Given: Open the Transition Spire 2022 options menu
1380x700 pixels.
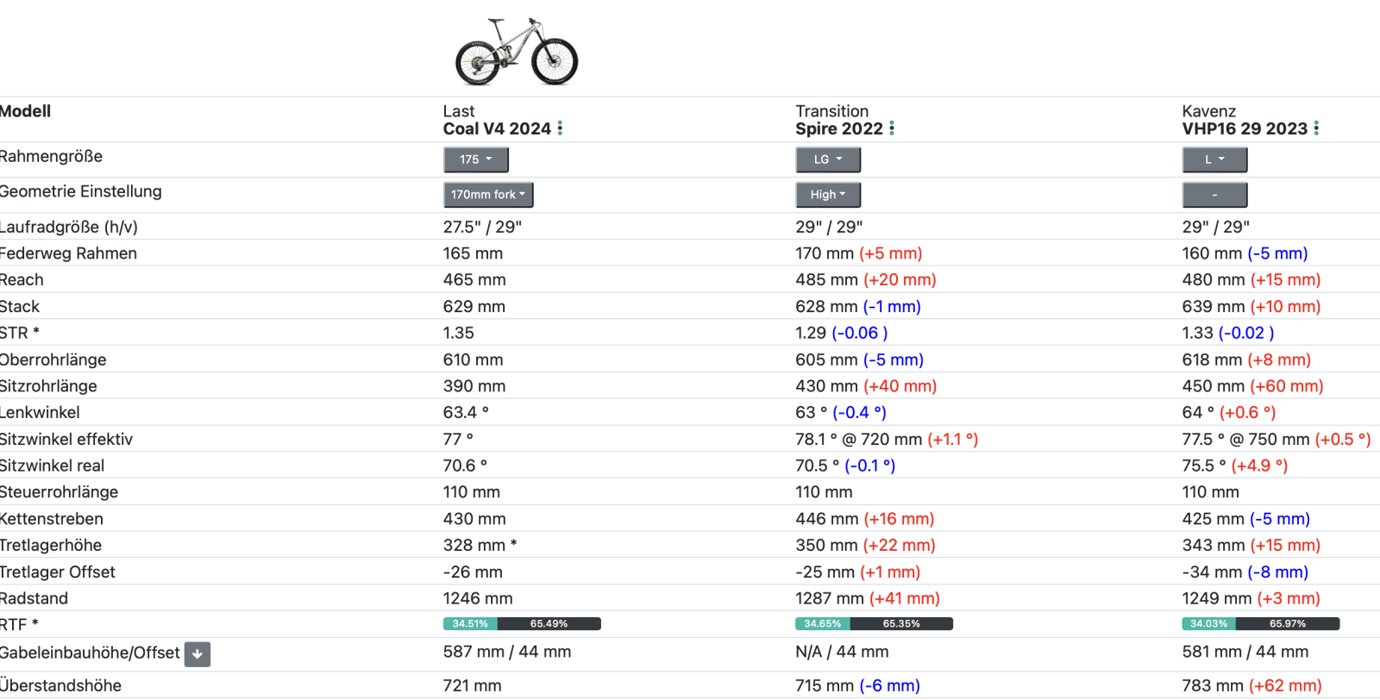Looking at the screenshot, I should click(892, 128).
